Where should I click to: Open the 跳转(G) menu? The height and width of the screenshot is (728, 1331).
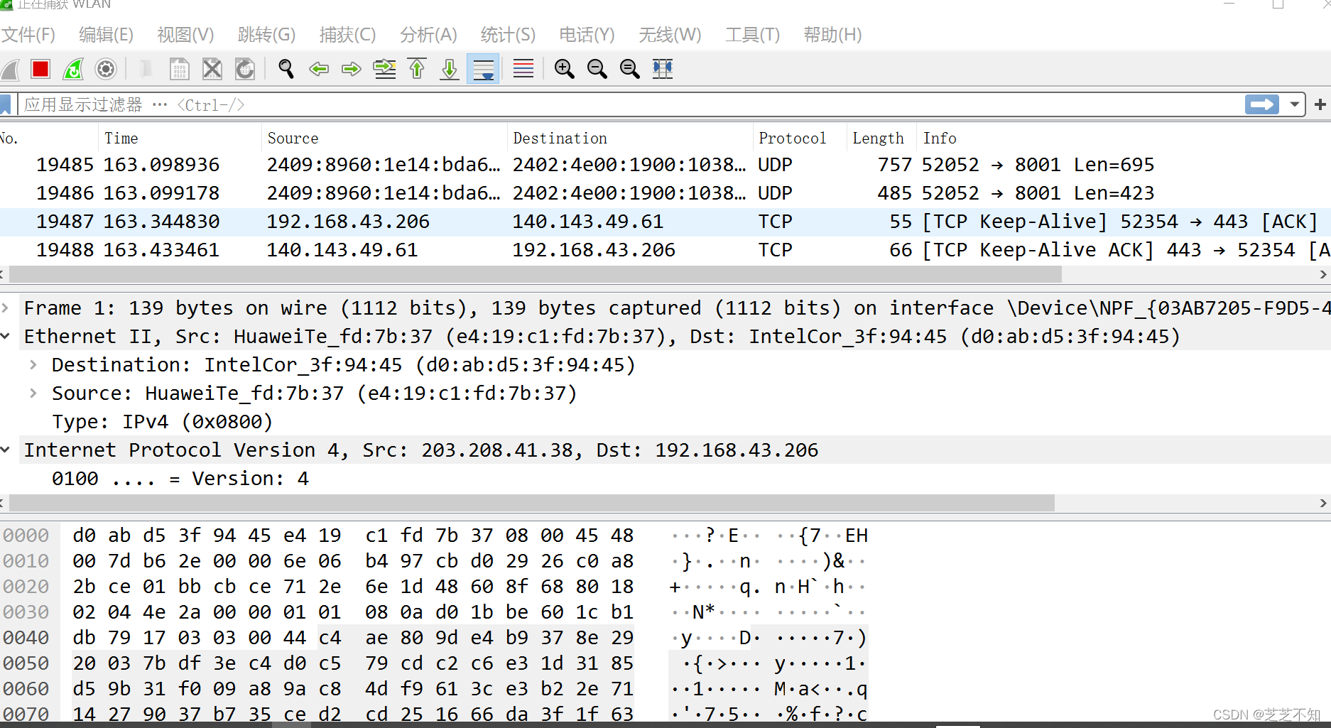click(266, 34)
